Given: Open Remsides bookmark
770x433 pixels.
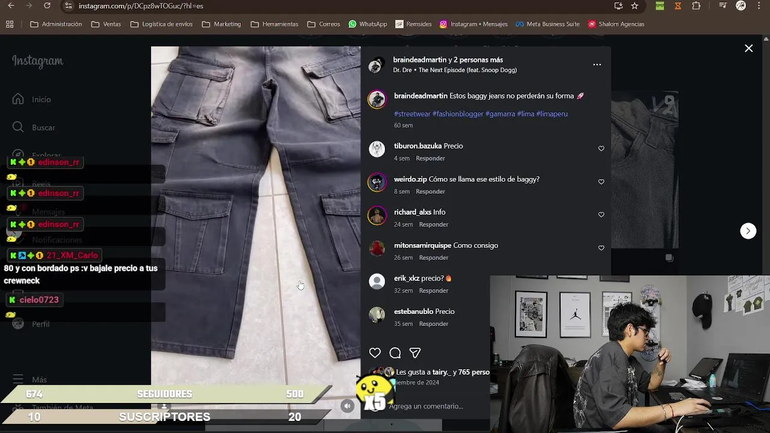Looking at the screenshot, I should click(413, 24).
